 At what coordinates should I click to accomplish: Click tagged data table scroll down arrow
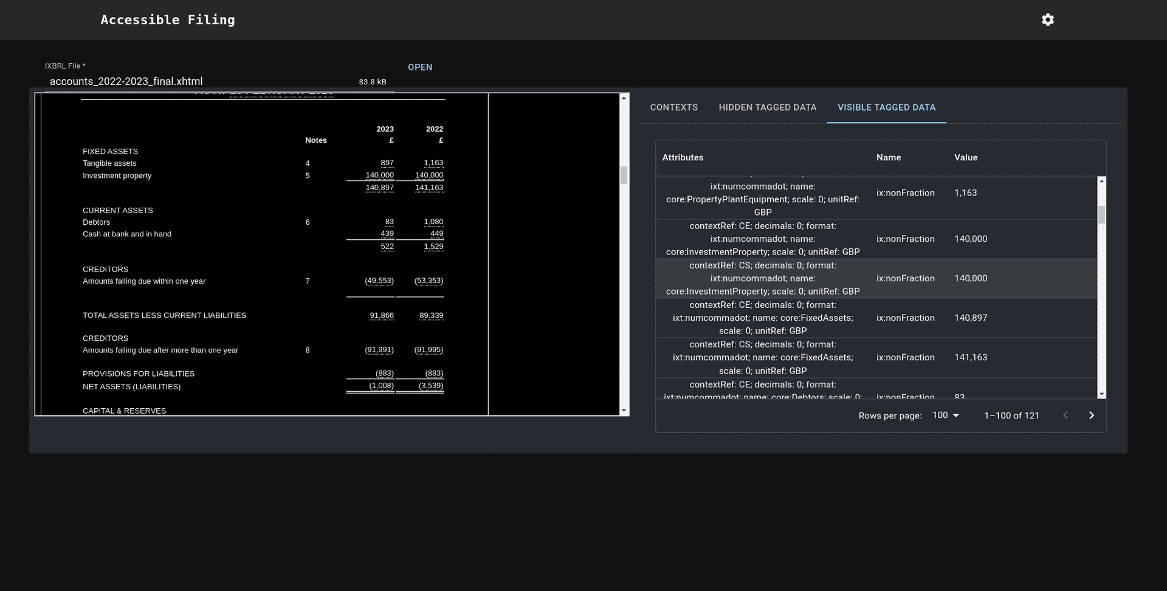point(1101,394)
